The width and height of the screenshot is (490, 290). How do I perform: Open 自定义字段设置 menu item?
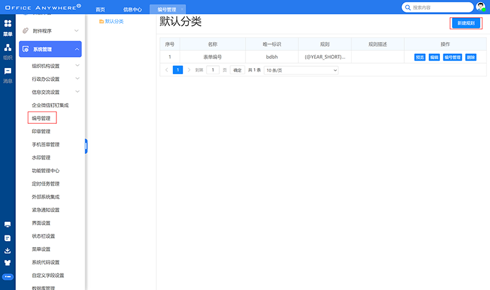click(48, 276)
